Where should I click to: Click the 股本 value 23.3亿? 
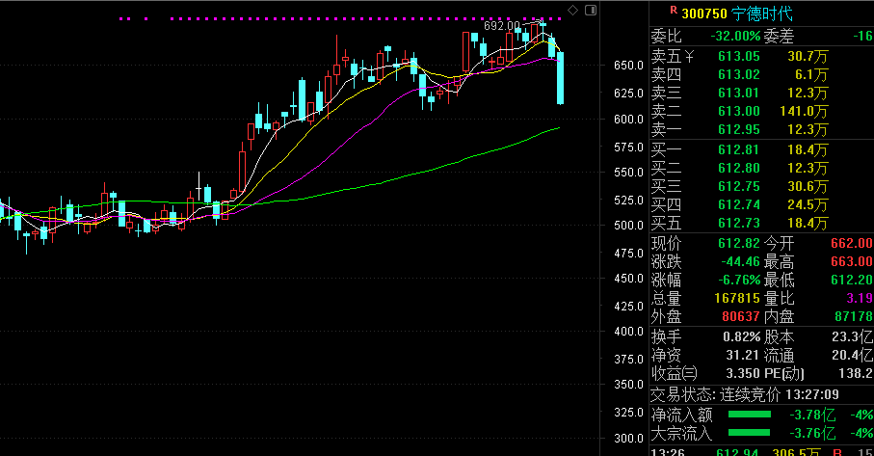[x=852, y=336]
